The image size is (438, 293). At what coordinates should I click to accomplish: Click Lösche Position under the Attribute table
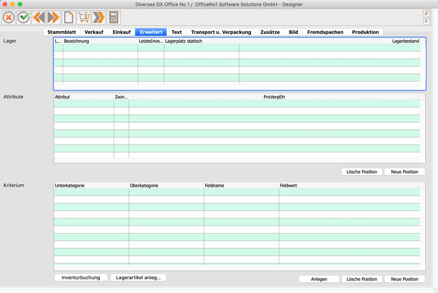click(x=362, y=172)
